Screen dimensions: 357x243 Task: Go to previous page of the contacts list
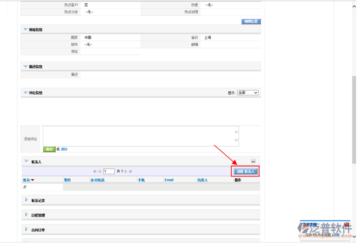(100, 171)
